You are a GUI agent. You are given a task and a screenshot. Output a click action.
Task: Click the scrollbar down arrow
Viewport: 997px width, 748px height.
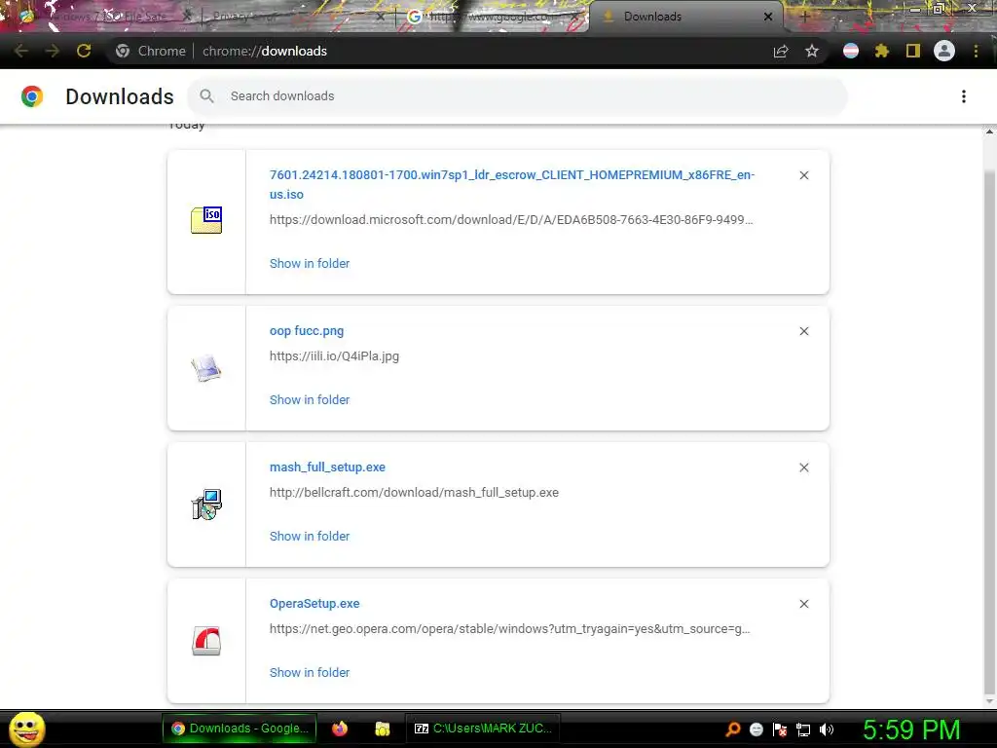pyautogui.click(x=989, y=701)
